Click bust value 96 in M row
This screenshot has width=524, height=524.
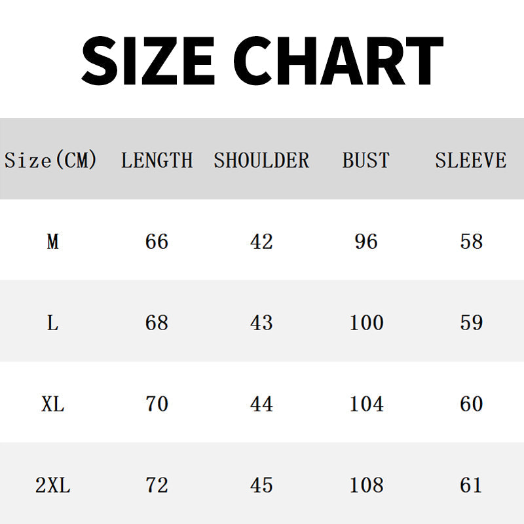tap(366, 242)
